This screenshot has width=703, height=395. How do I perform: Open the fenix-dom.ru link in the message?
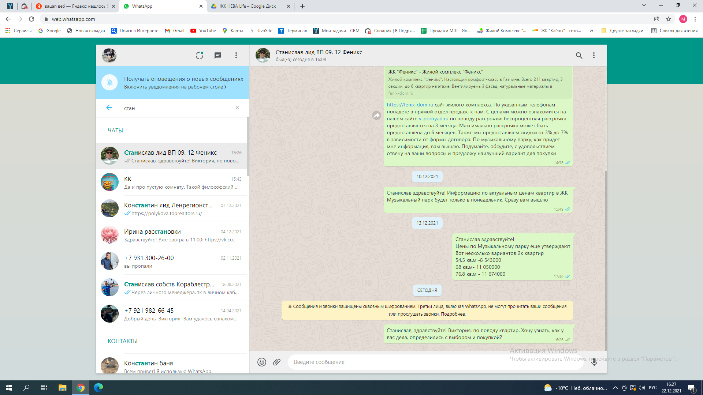(x=410, y=105)
